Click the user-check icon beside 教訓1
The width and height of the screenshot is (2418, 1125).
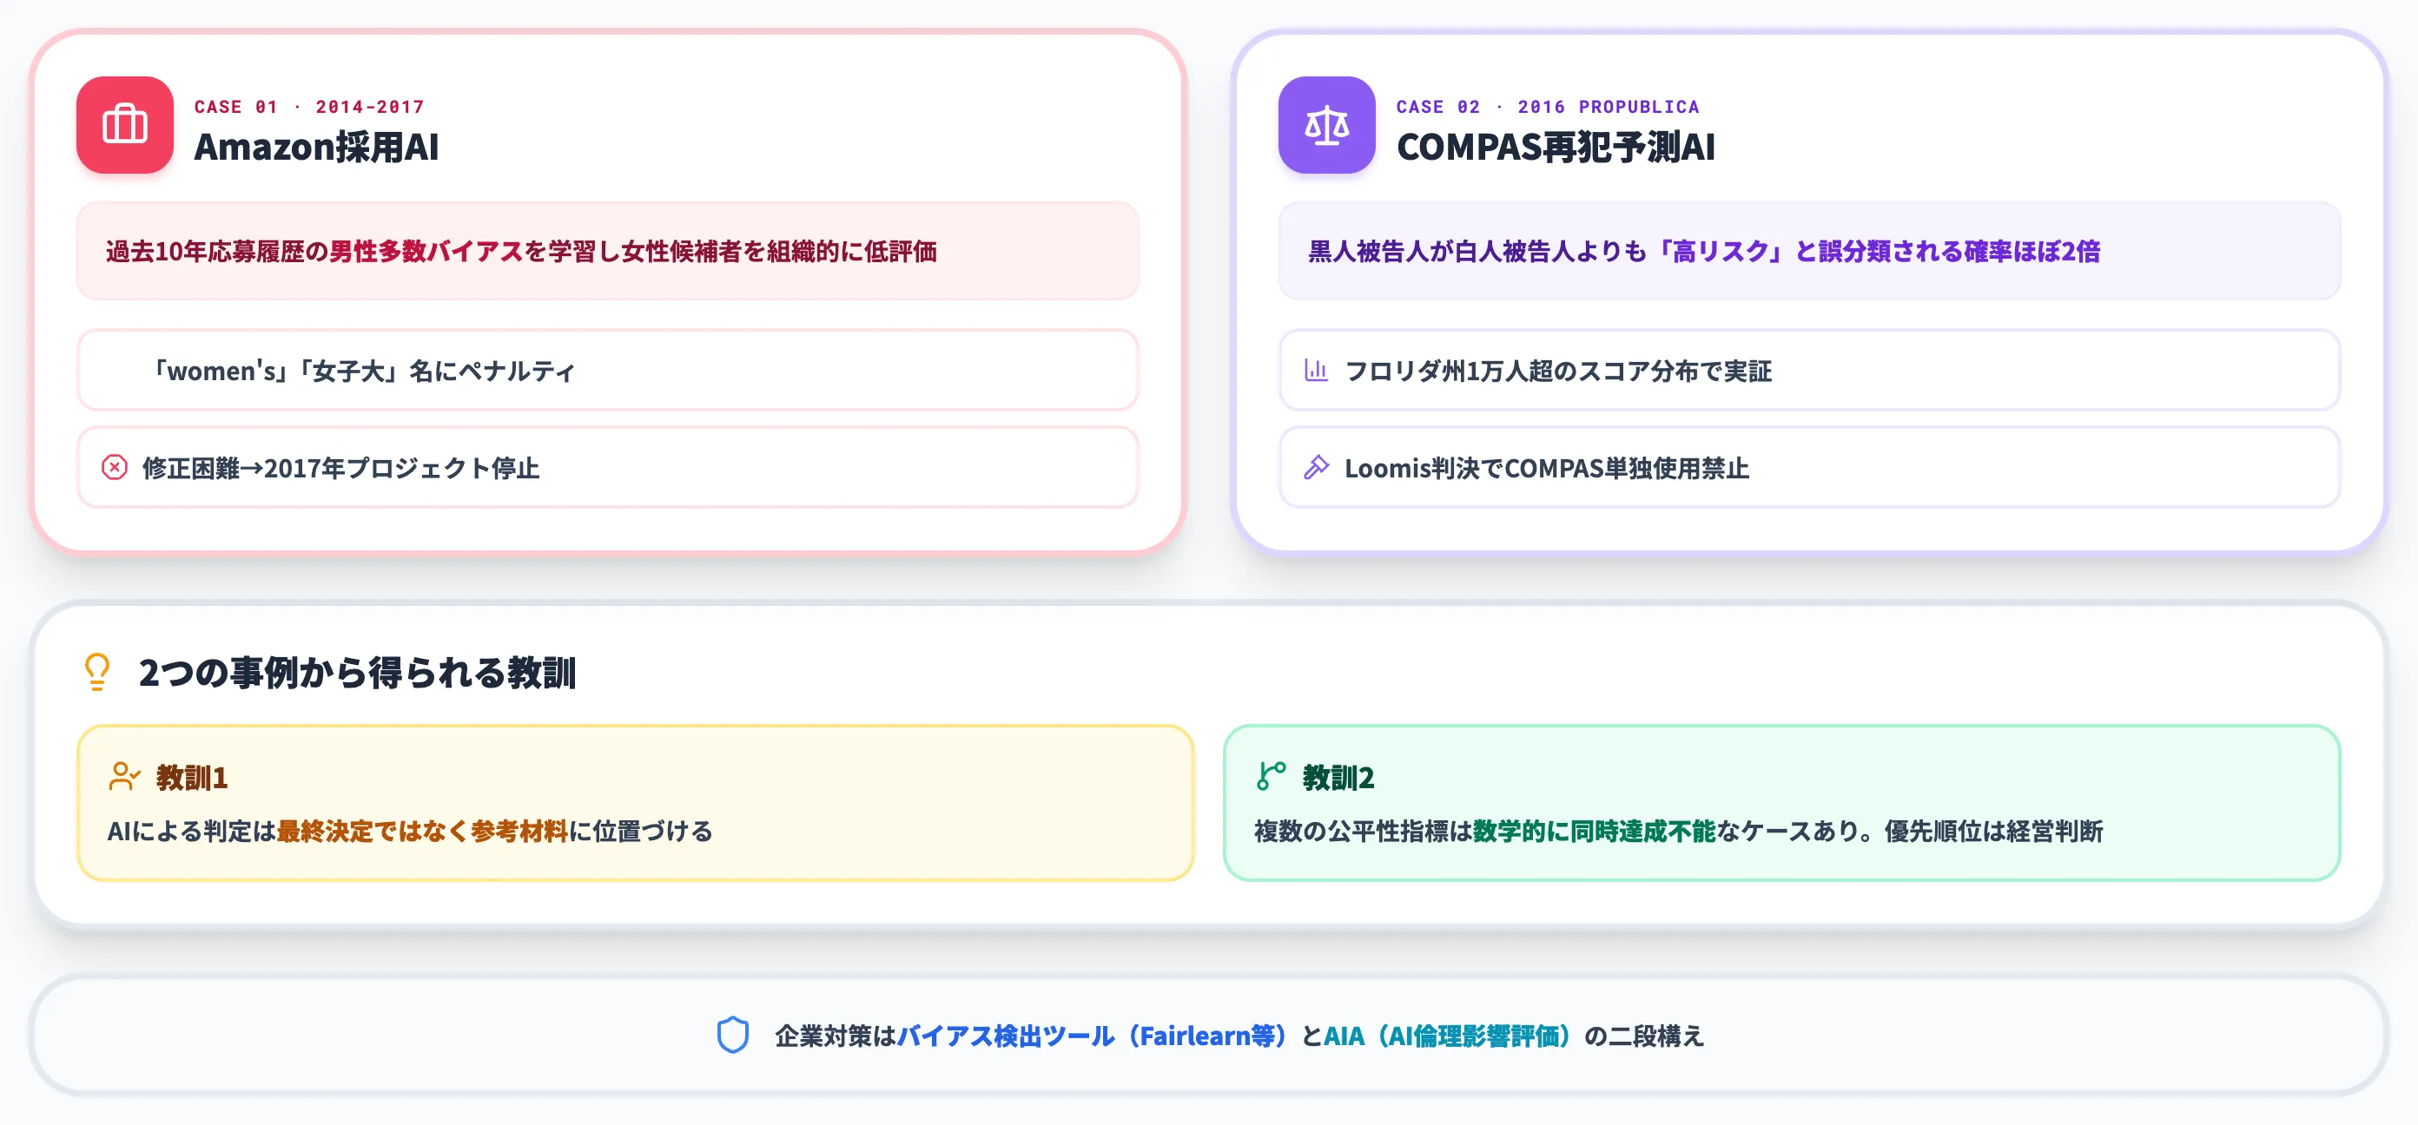coord(124,777)
